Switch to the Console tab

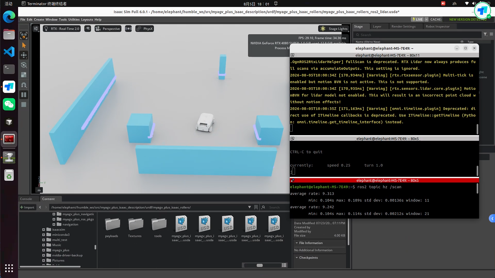(26, 199)
